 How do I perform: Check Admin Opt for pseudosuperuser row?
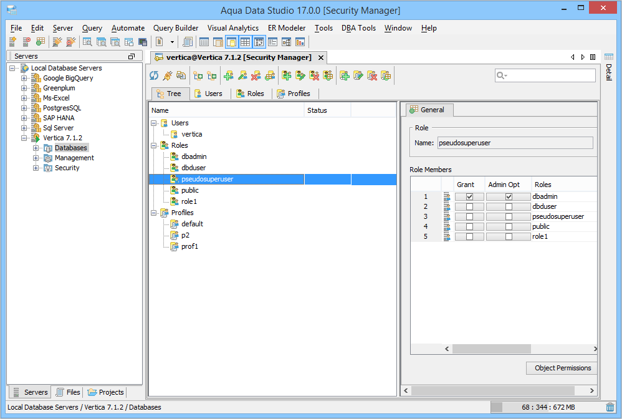509,216
